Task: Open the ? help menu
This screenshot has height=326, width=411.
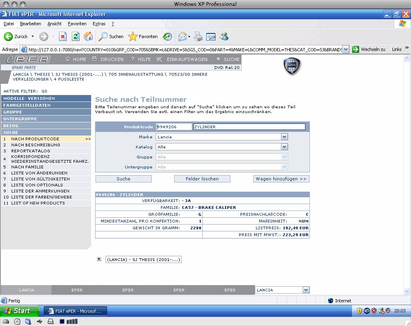Action: pos(113,24)
